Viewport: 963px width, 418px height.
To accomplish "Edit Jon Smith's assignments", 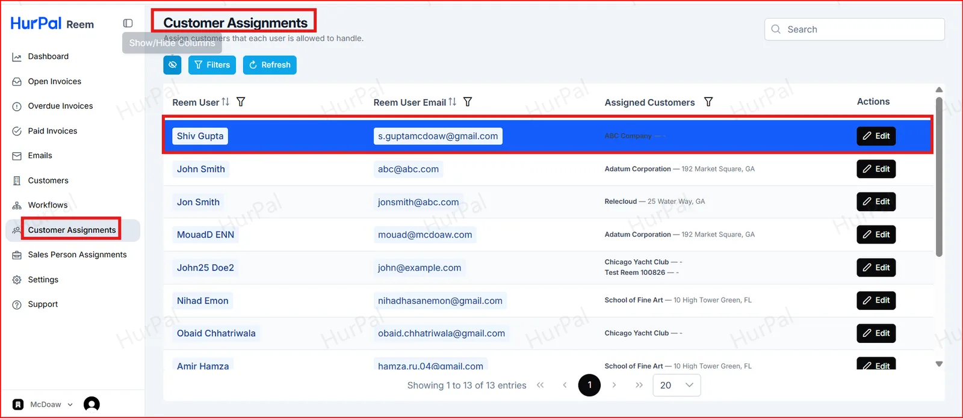I will 876,201.
